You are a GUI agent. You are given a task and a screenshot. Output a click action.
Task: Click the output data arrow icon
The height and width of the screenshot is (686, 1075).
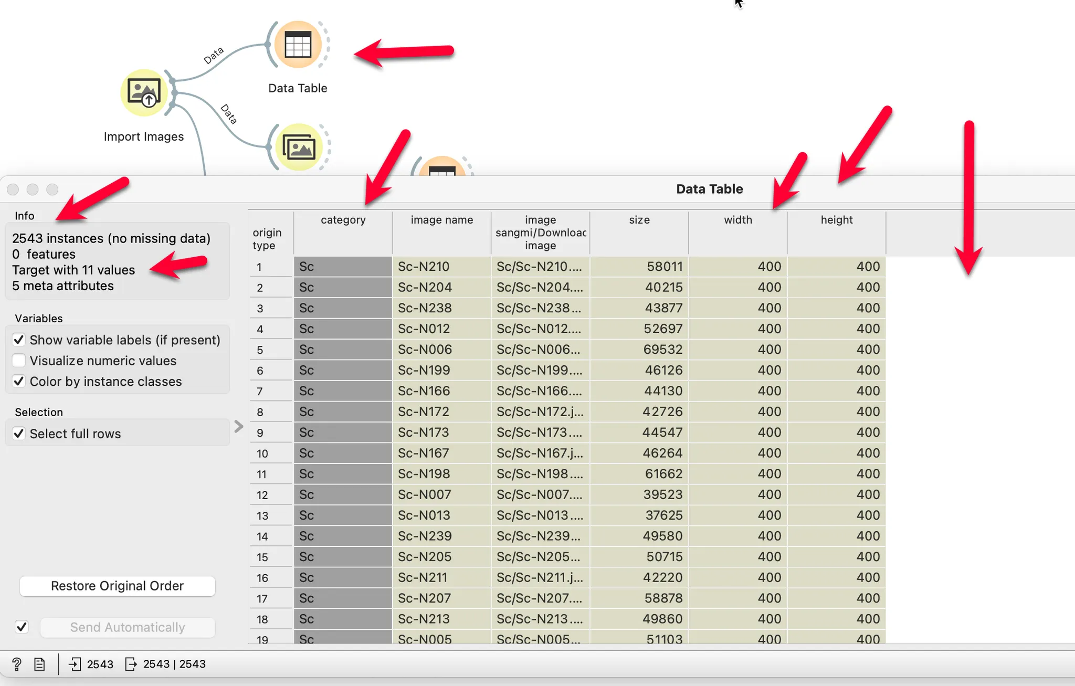[131, 664]
